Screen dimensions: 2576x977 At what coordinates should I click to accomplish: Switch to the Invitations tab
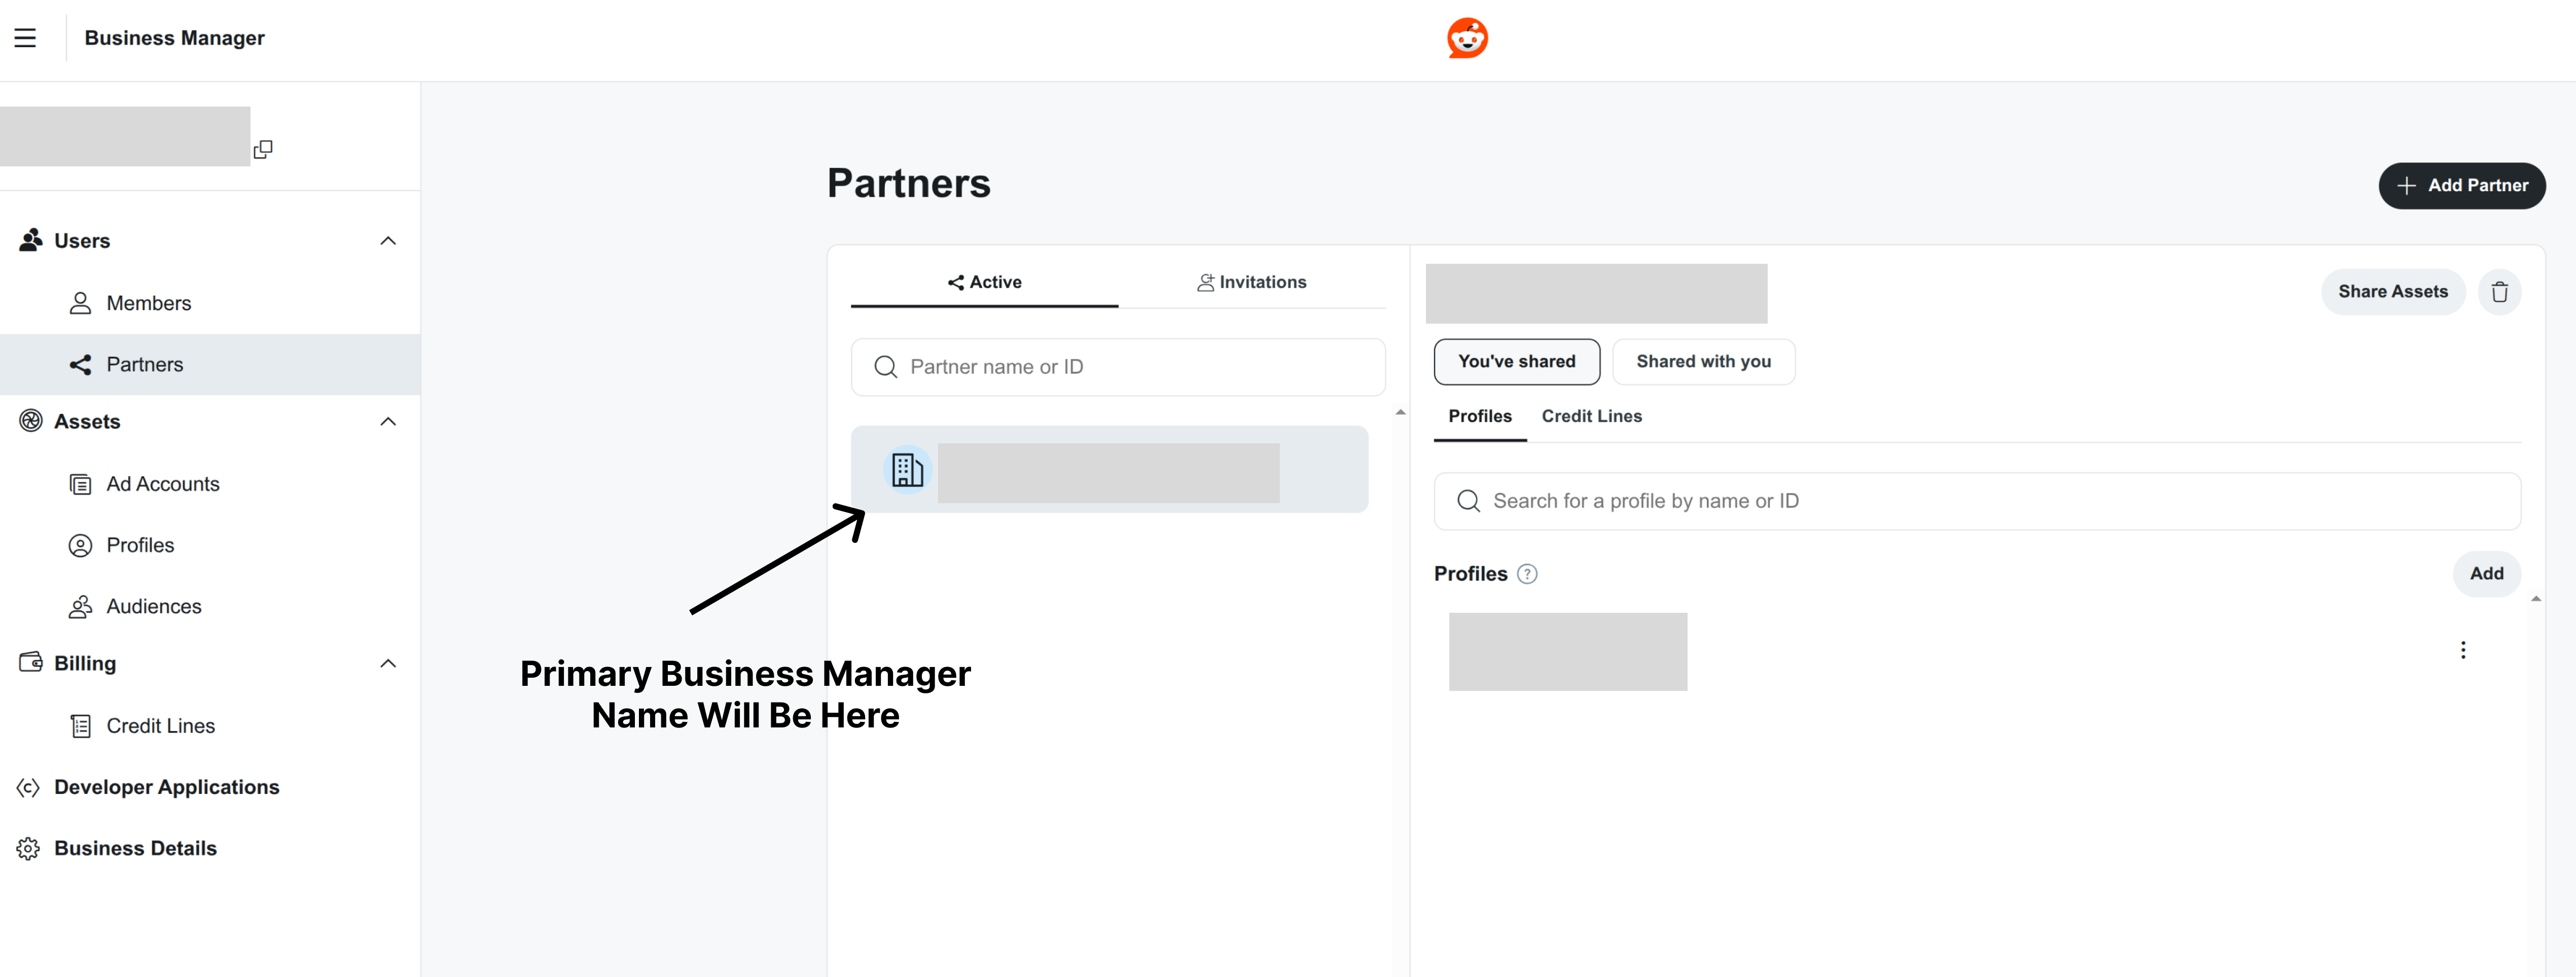[1252, 281]
